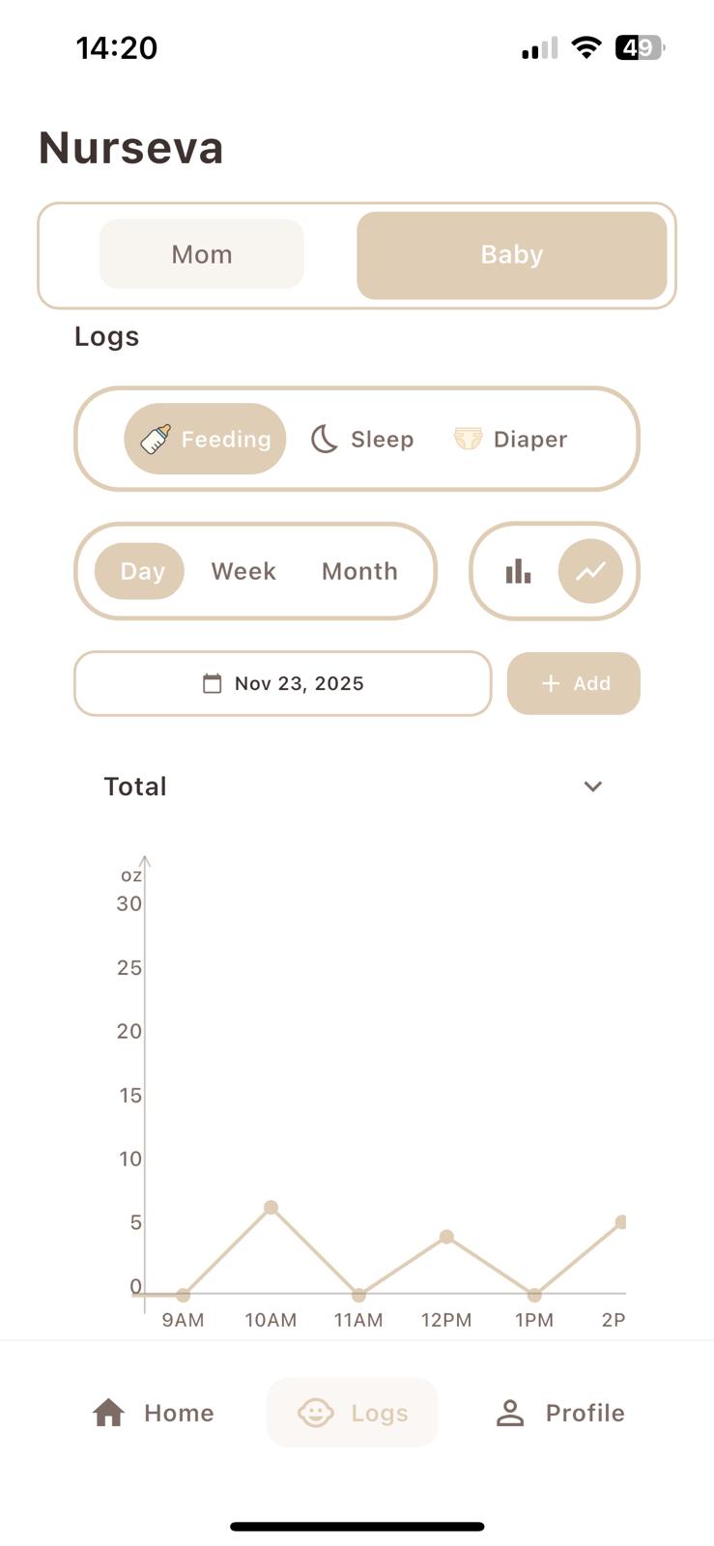714x1546 pixels.
Task: Switch to Baby mode
Action: pyautogui.click(x=511, y=255)
